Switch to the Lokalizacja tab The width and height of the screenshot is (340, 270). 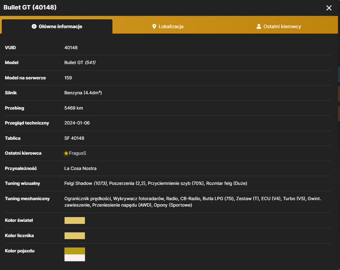168,26
